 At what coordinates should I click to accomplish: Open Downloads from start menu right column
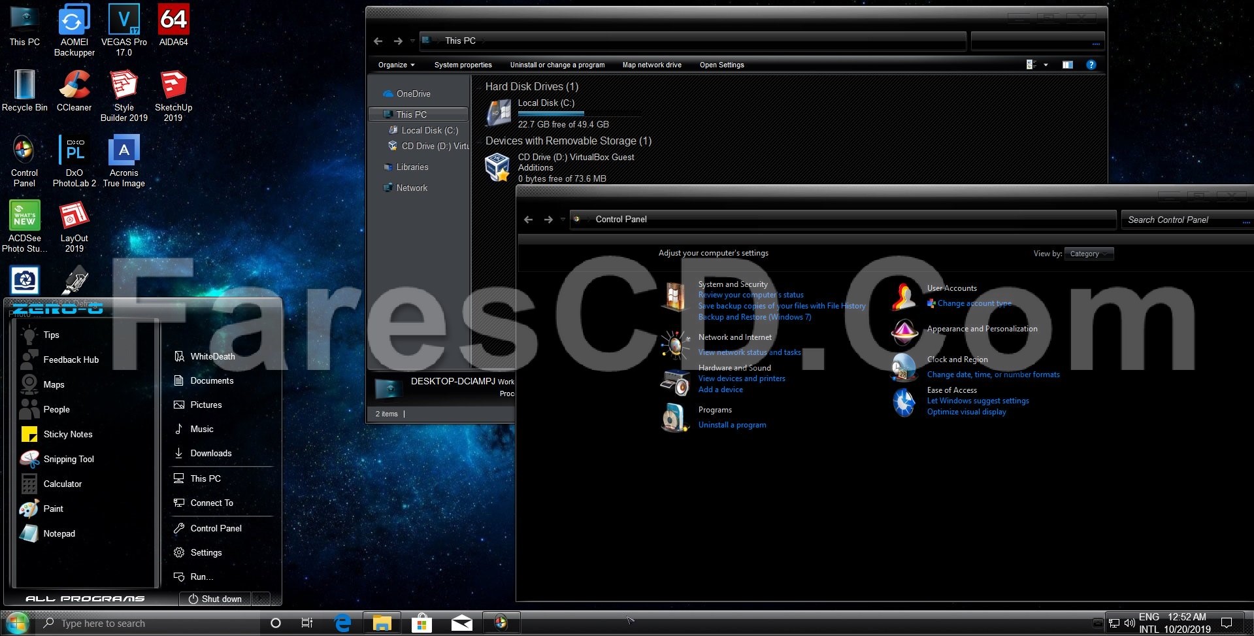(203, 453)
